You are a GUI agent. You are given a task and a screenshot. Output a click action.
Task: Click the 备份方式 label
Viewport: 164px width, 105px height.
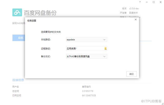[x=46, y=56]
